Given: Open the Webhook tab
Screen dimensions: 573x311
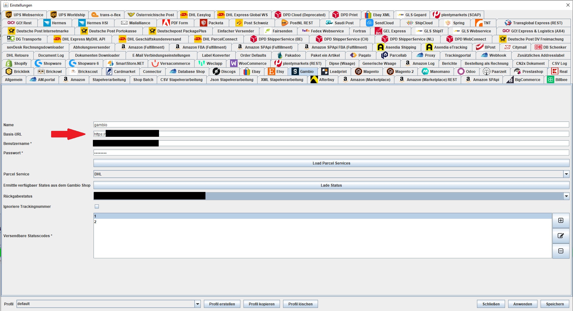Looking at the screenshot, I should point(494,55).
